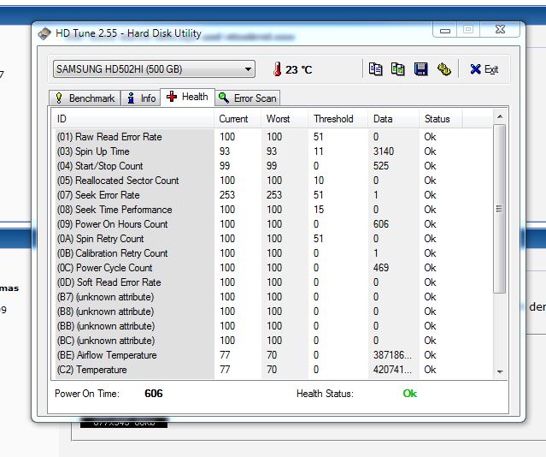Switch to the Benchmark tab
This screenshot has height=457, width=546.
85,98
